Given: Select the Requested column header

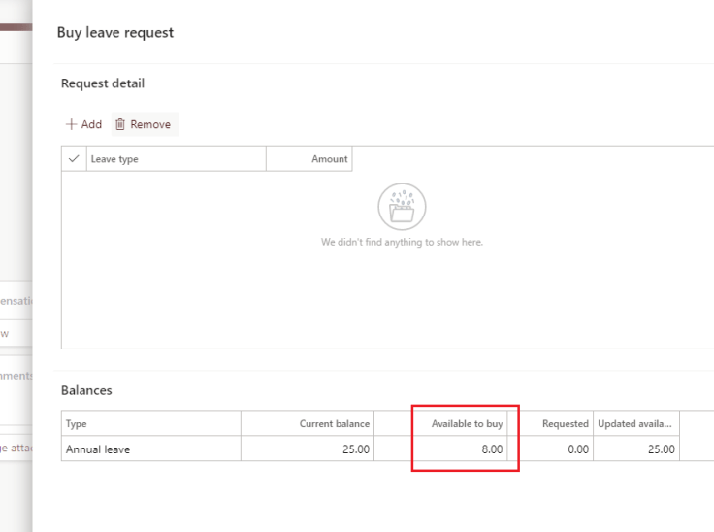Looking at the screenshot, I should 565,424.
